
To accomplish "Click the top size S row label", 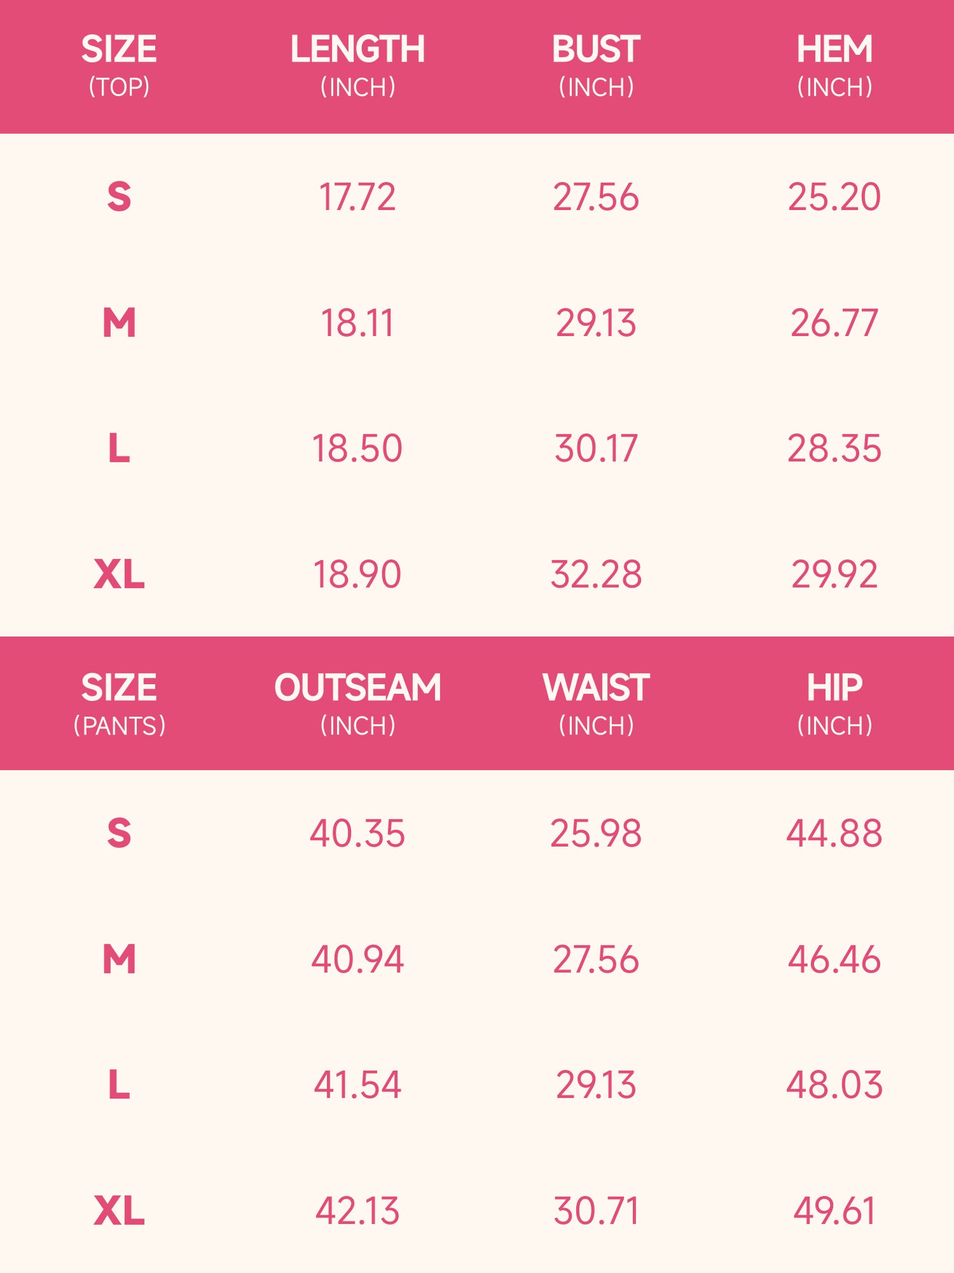I will 119,197.
